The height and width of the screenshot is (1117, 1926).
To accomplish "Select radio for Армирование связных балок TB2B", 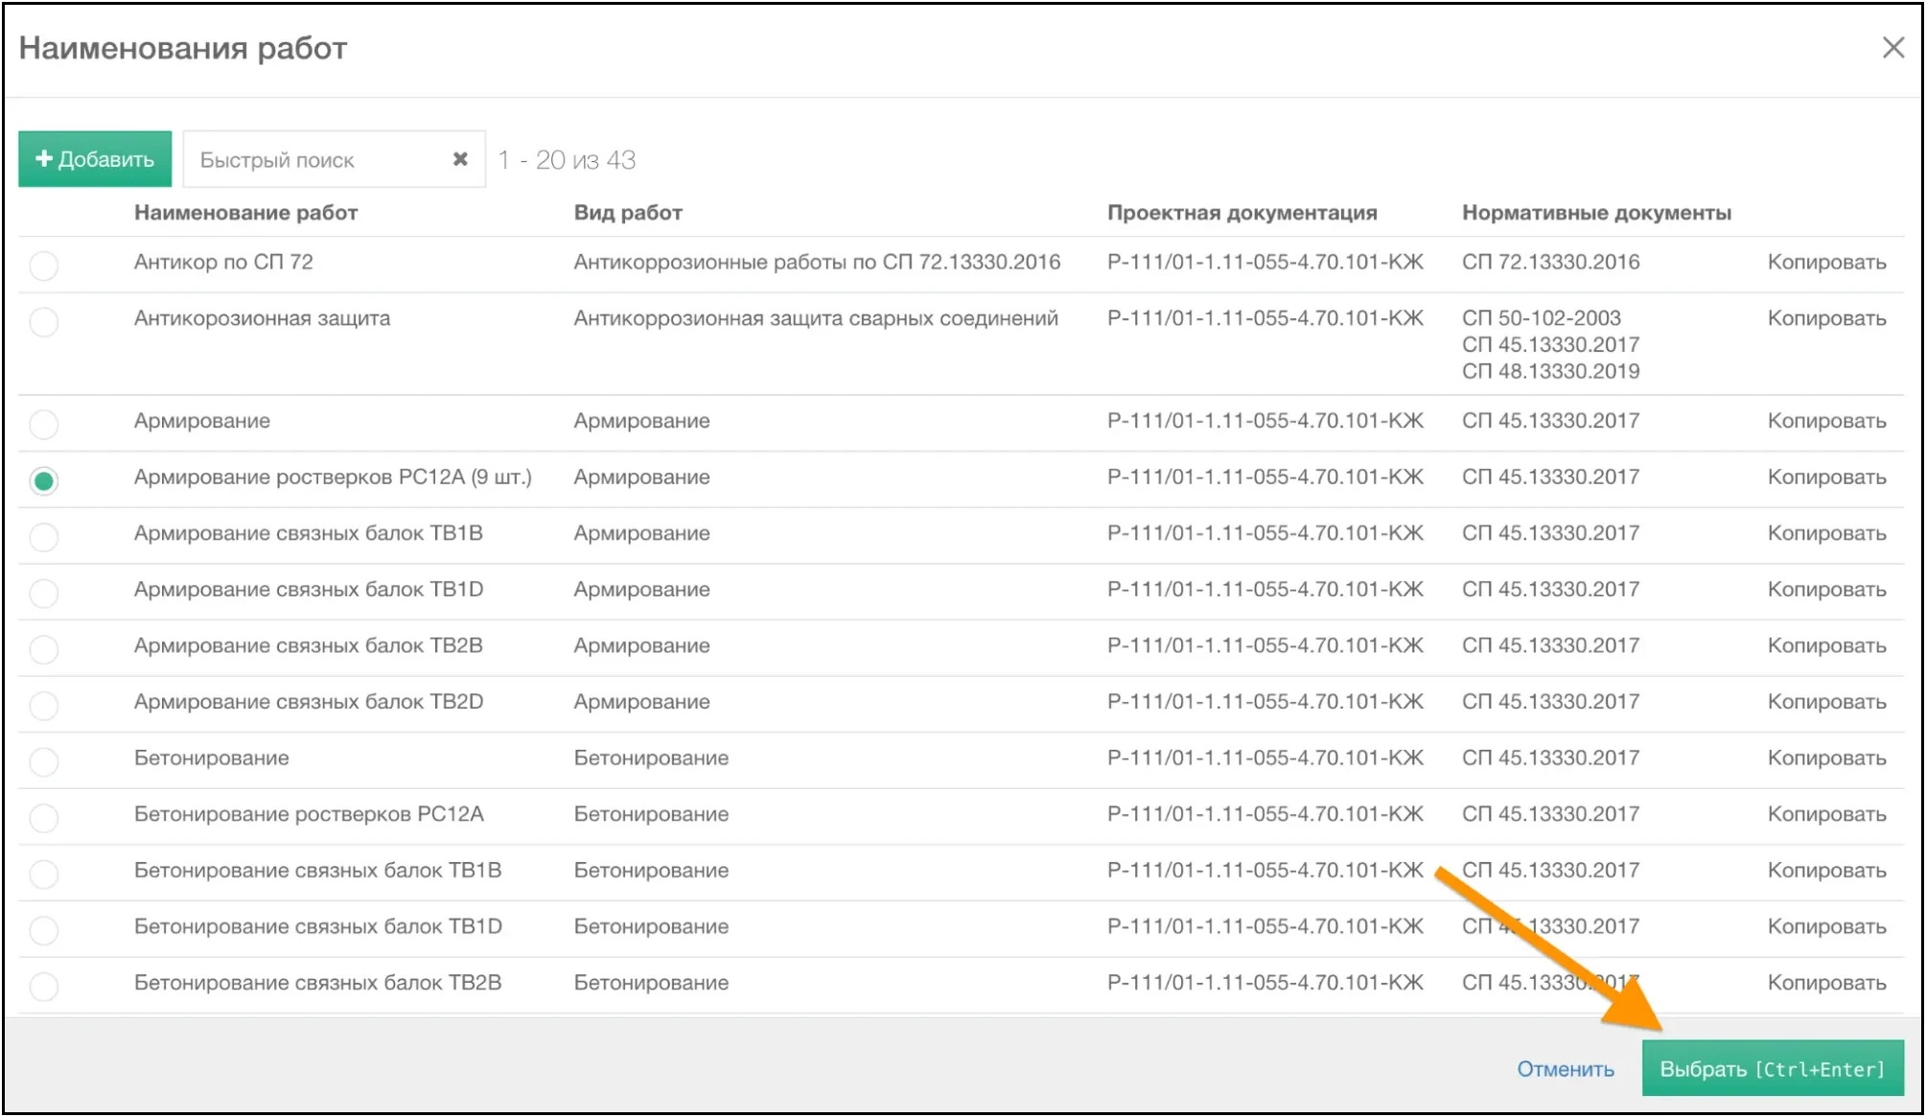I will (x=44, y=649).
